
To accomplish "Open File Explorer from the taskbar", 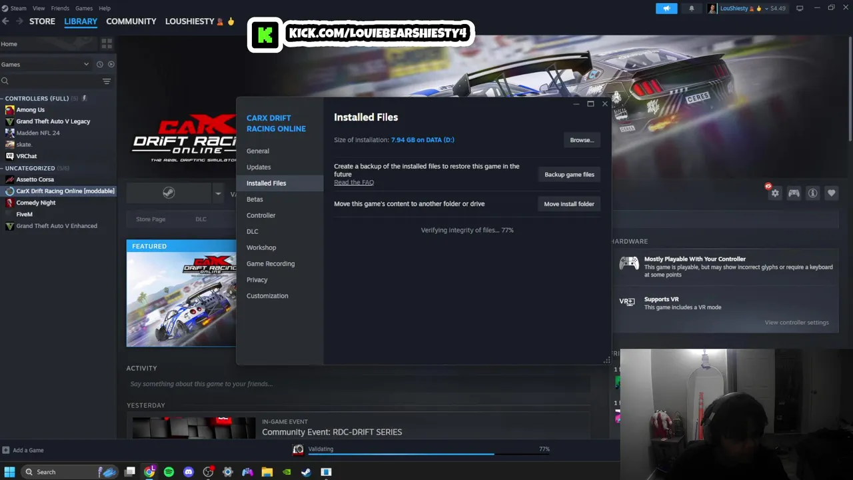I will (x=267, y=472).
